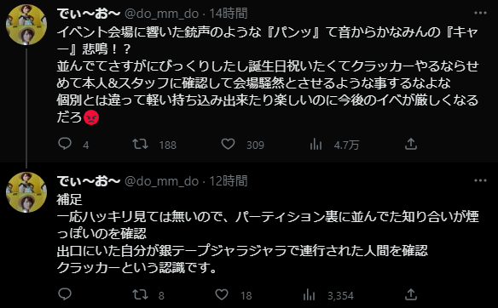Share the first tweet via share icon
Viewport: 498px width, 308px height.
point(411,144)
